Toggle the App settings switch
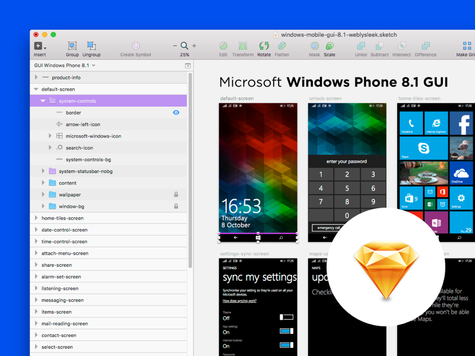 point(286,331)
